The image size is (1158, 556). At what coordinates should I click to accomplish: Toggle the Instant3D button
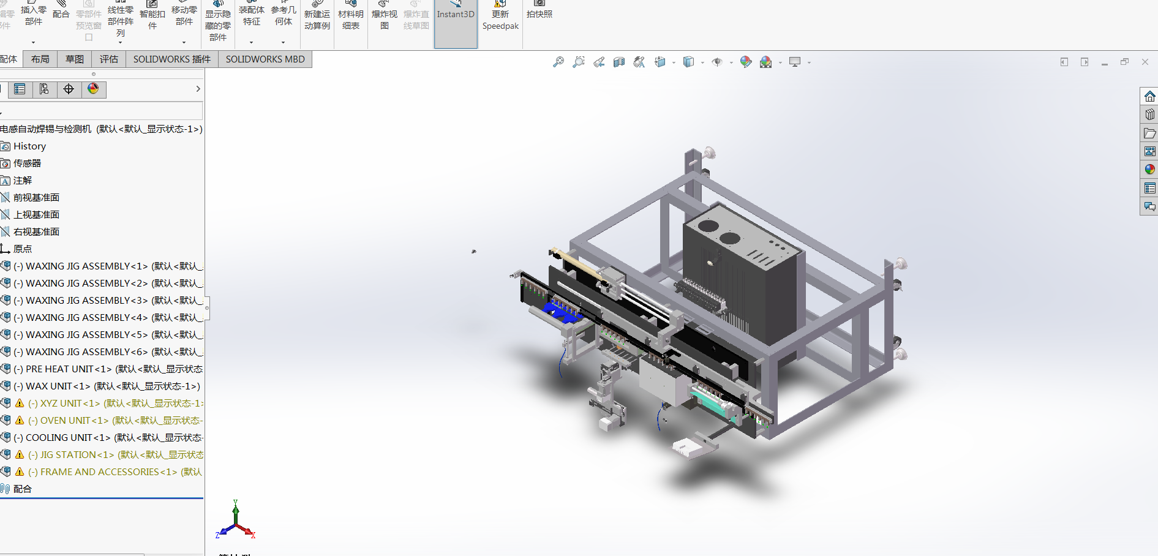(455, 23)
